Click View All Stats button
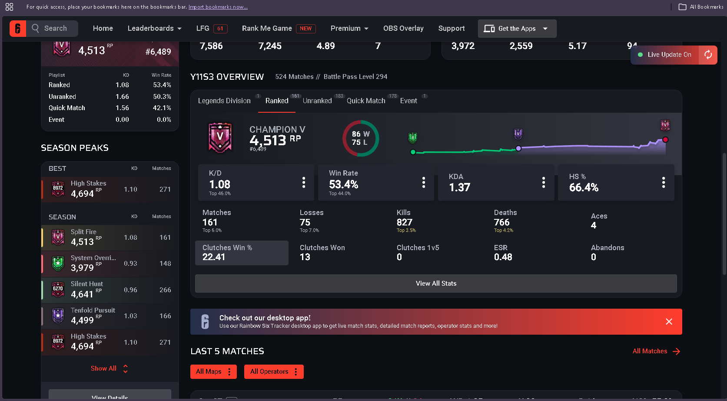727x401 pixels. (436, 284)
